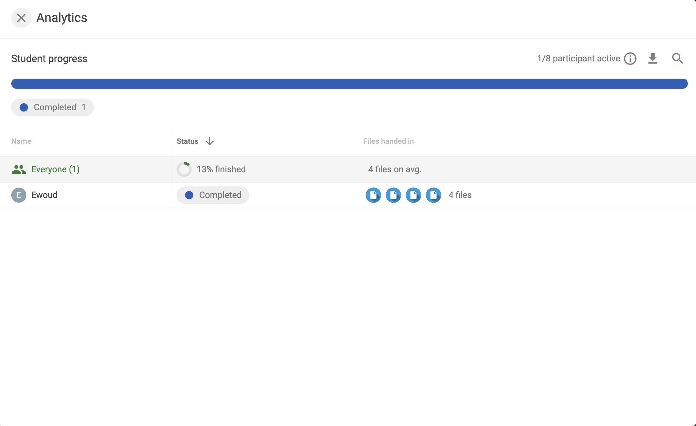Download student progress data

click(x=653, y=59)
